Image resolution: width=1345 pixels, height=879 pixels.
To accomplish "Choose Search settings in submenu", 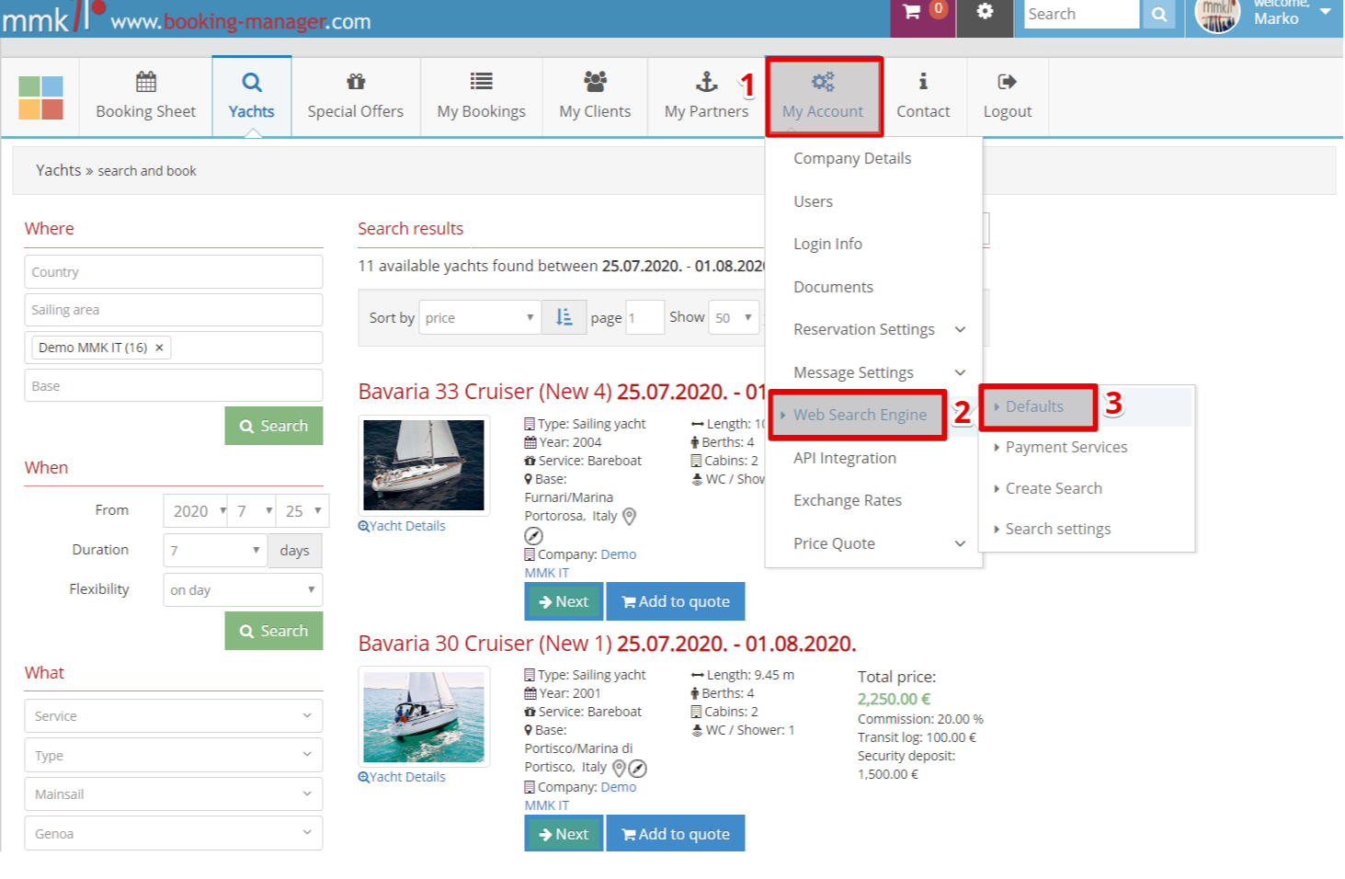I will point(1057,529).
